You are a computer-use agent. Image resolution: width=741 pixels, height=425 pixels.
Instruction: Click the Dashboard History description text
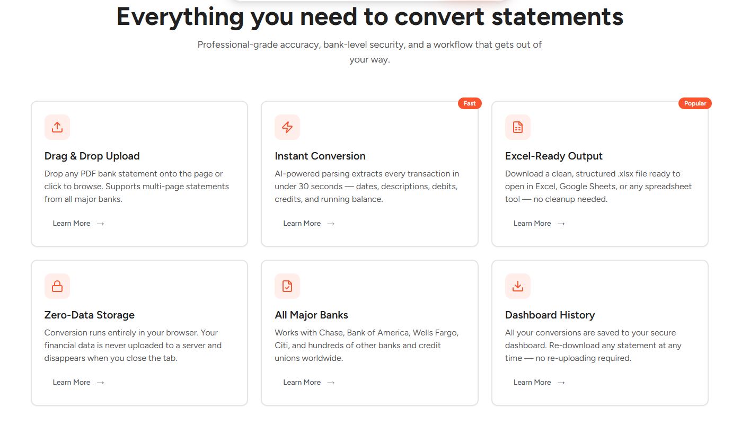click(x=593, y=346)
